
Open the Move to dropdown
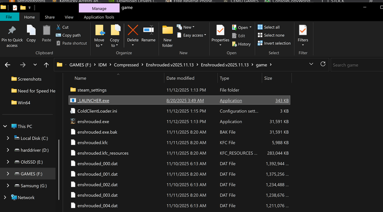pyautogui.click(x=99, y=46)
